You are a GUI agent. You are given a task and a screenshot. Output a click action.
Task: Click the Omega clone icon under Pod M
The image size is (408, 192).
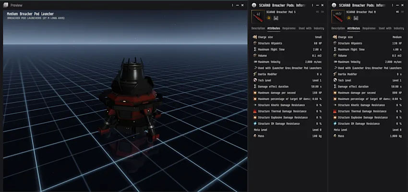349,18
